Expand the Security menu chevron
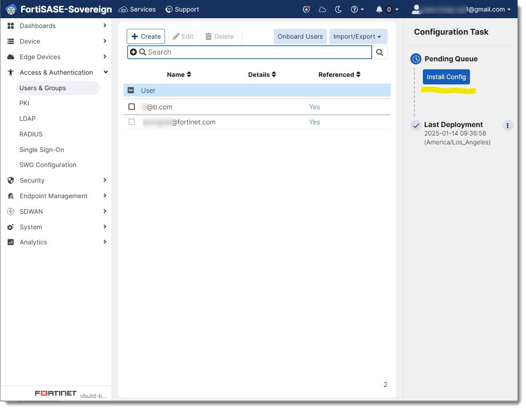 tap(104, 180)
